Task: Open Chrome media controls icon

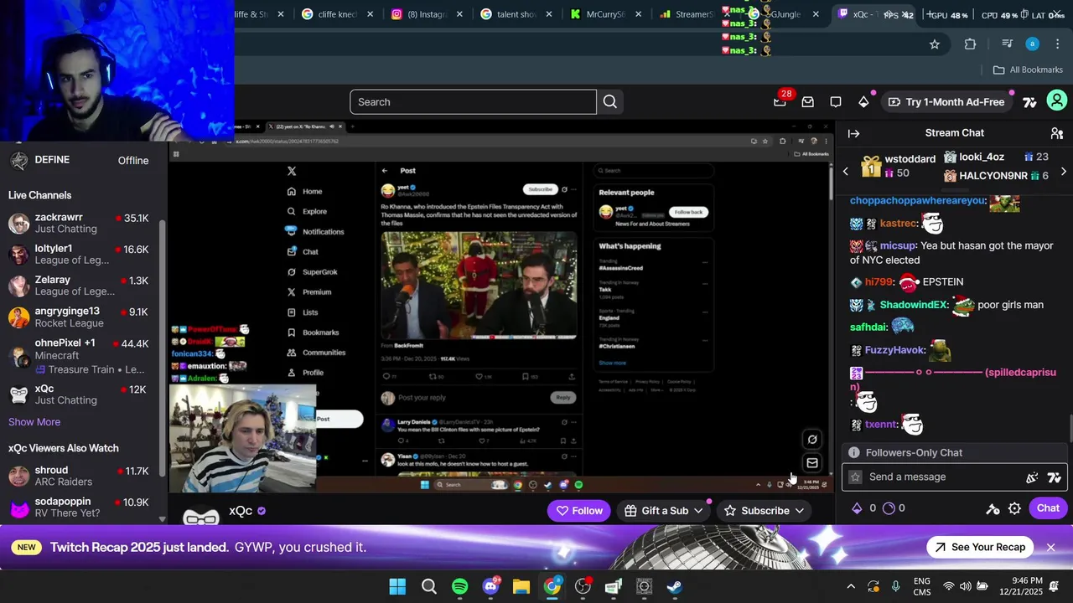Action: pyautogui.click(x=1008, y=44)
